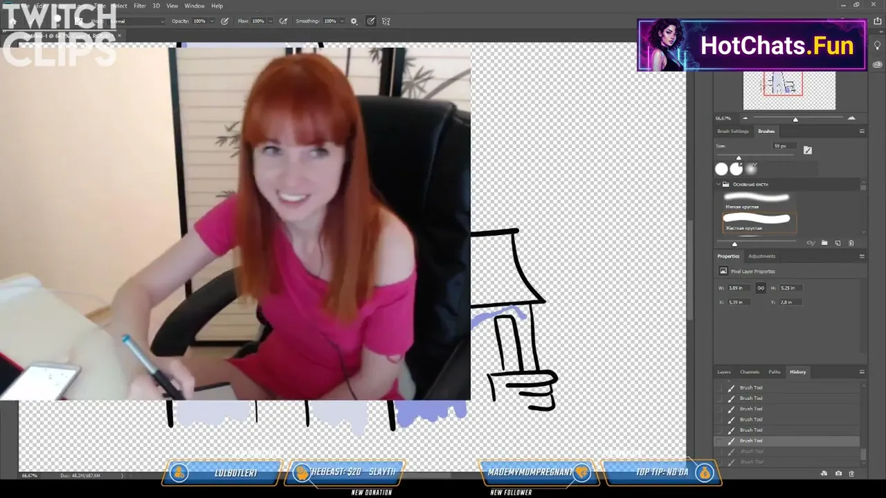The image size is (886, 498).
Task: Open the Properties panel menu
Action: click(x=862, y=257)
